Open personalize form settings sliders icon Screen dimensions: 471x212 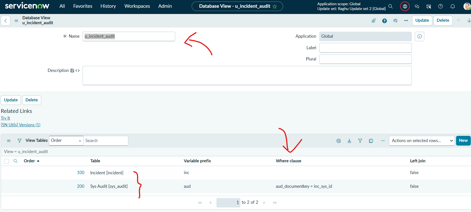tap(395, 21)
